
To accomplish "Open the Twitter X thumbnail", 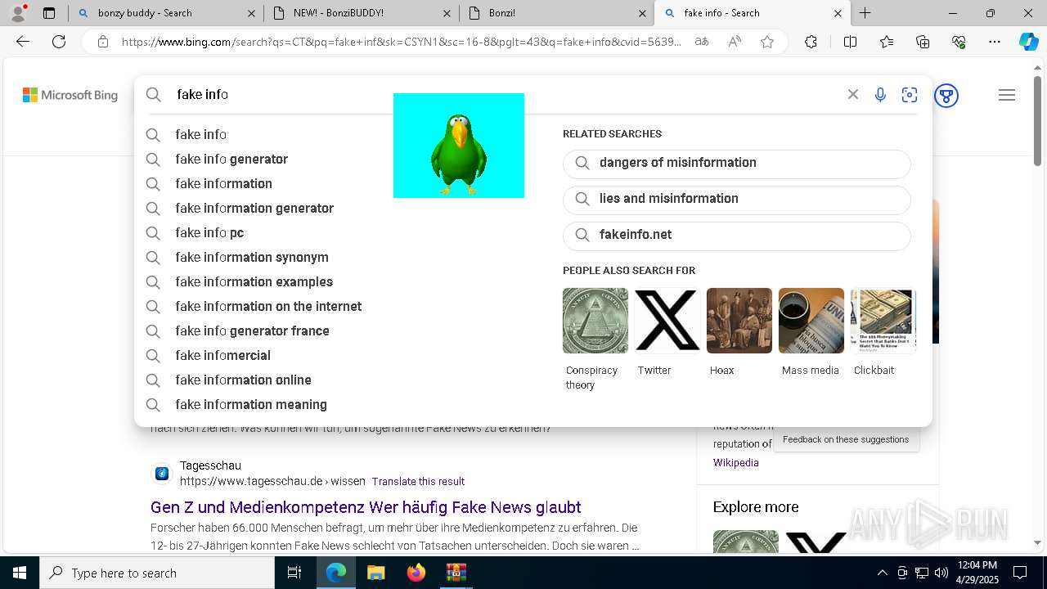I will tap(667, 321).
